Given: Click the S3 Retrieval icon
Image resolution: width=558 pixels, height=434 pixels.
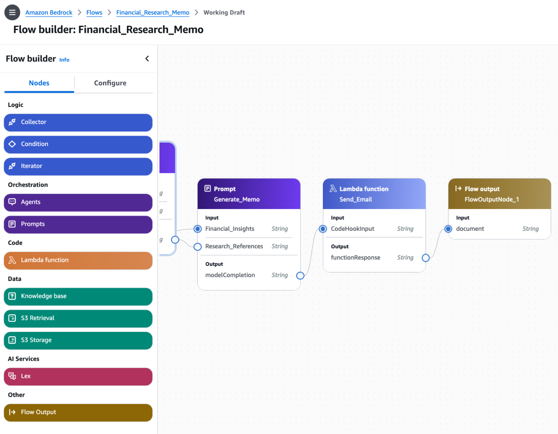Looking at the screenshot, I should click(x=12, y=318).
